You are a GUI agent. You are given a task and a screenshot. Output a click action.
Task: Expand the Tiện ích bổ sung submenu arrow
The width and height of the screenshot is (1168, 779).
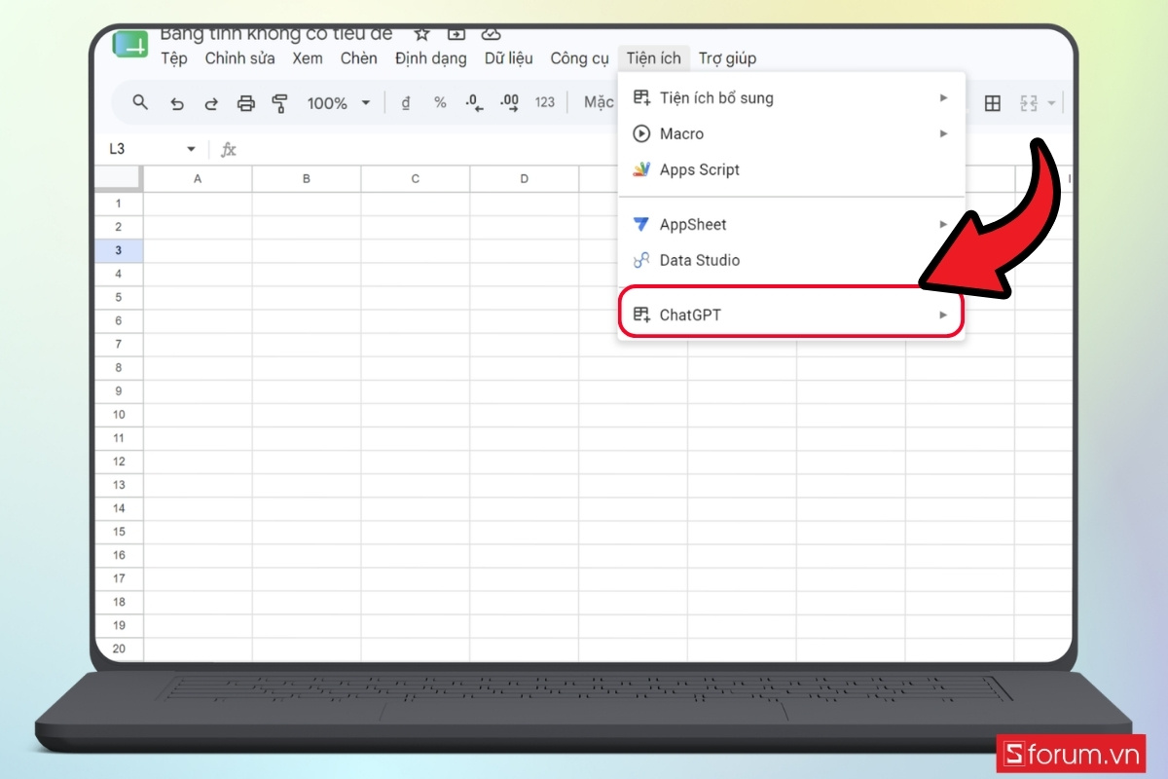(x=943, y=97)
